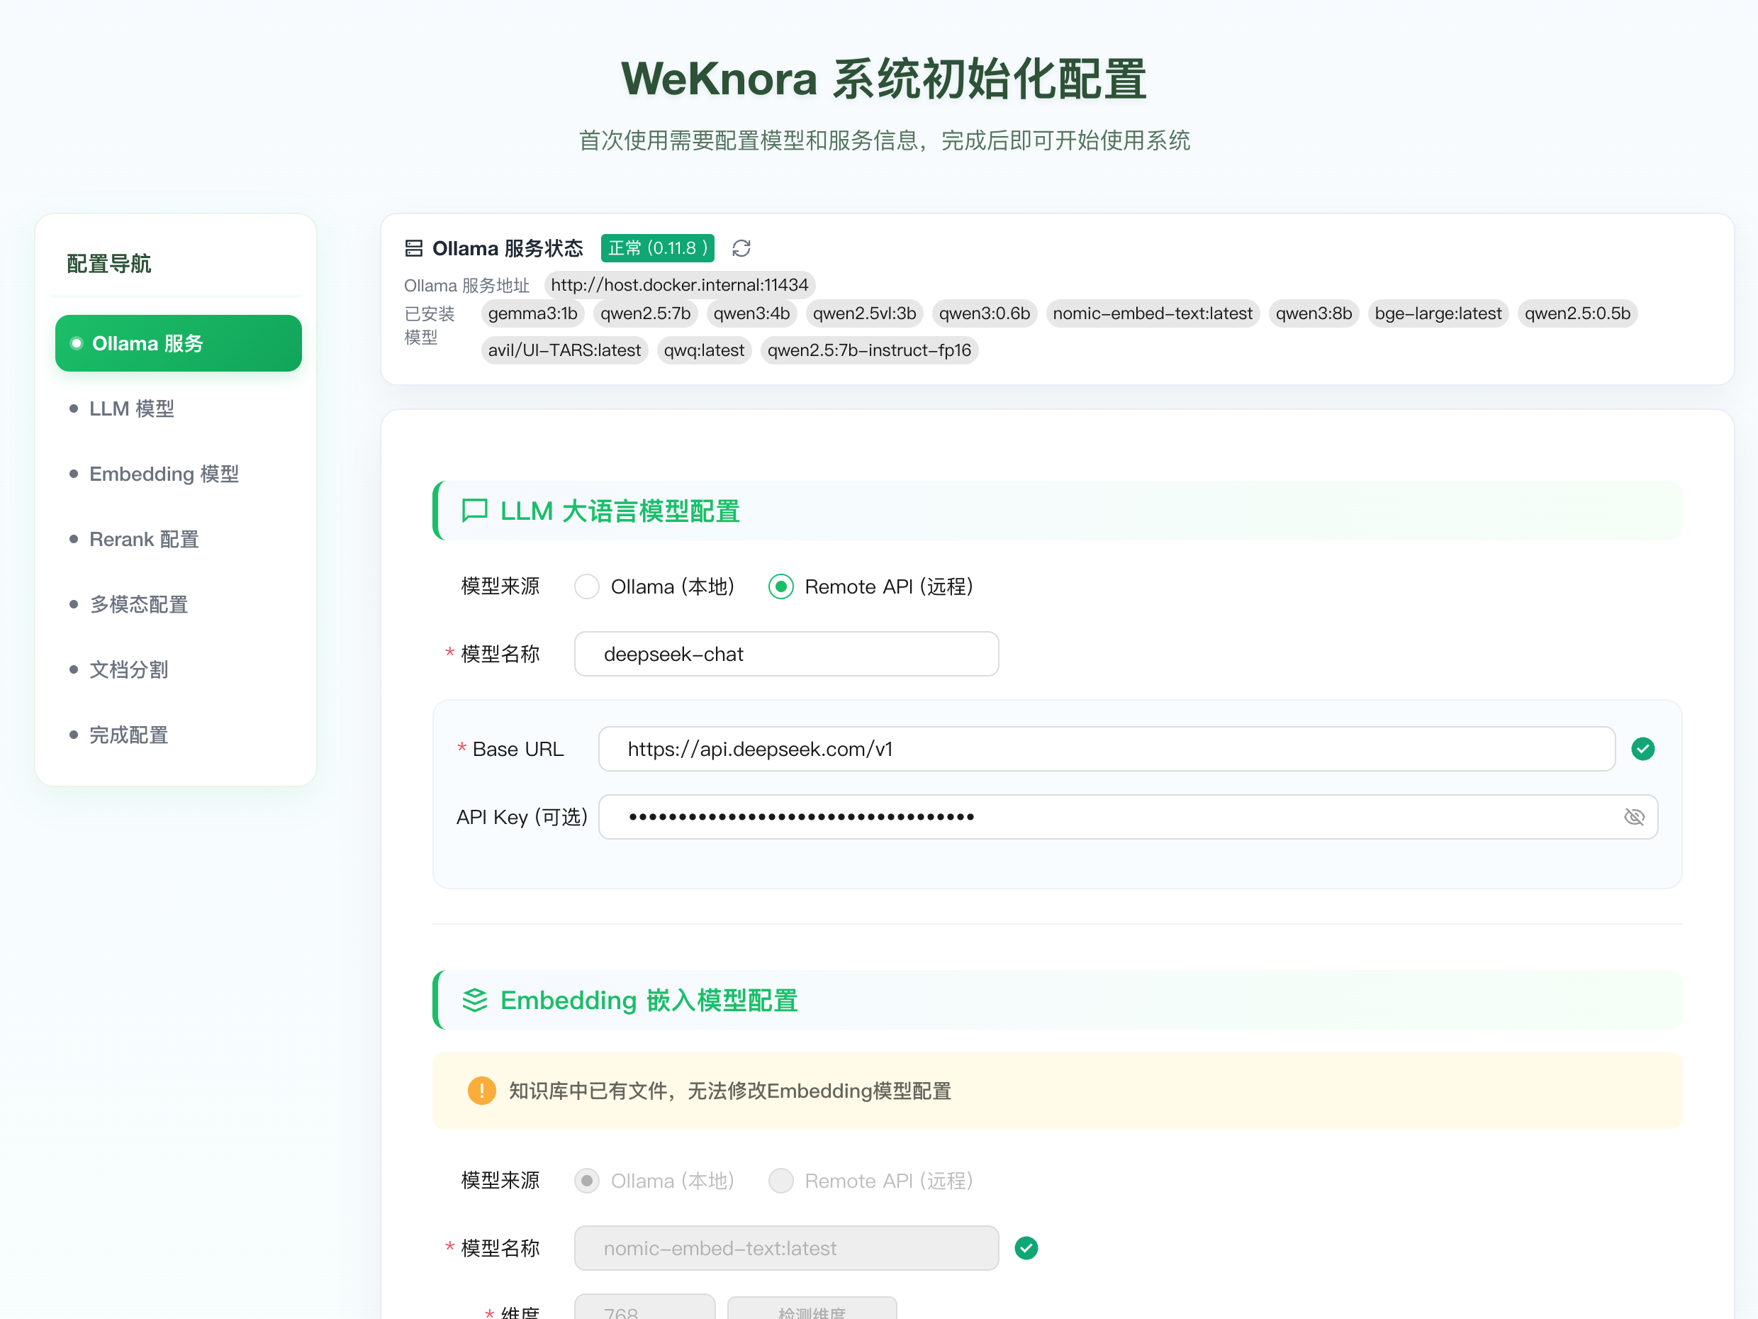This screenshot has height=1319, width=1758.
Task: Select Remote API (远程) for LLM
Action: click(780, 586)
